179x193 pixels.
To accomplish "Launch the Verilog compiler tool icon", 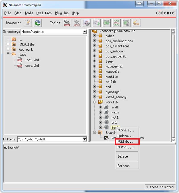I will click(x=77, y=23).
